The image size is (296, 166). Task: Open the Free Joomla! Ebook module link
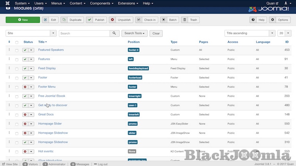[51, 96]
